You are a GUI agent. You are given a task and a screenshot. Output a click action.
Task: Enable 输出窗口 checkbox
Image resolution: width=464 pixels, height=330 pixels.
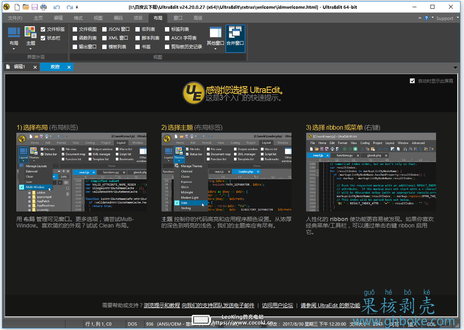pos(75,47)
